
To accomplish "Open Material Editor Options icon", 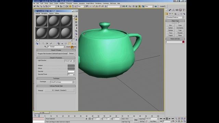I will 76,34.
